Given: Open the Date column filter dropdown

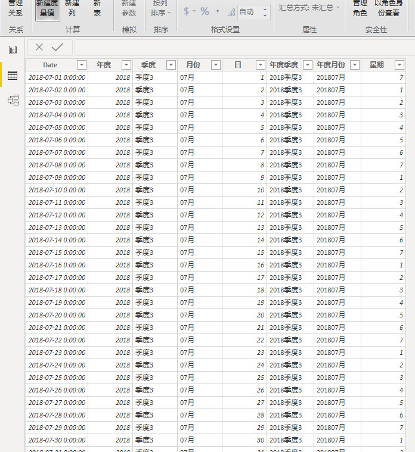Looking at the screenshot, I should [x=82, y=65].
